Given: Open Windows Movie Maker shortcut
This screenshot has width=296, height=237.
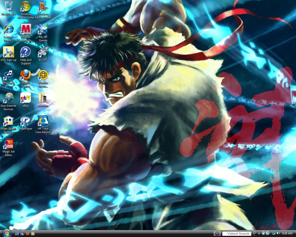Looking at the screenshot, I should tap(43, 10).
